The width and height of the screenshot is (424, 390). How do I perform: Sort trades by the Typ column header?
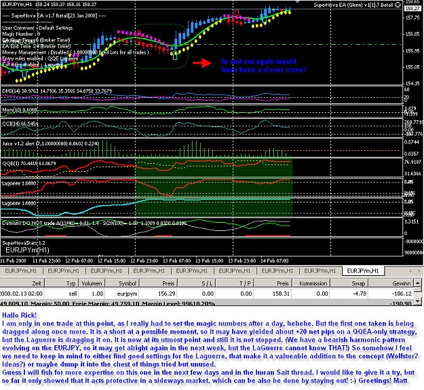coord(61,283)
